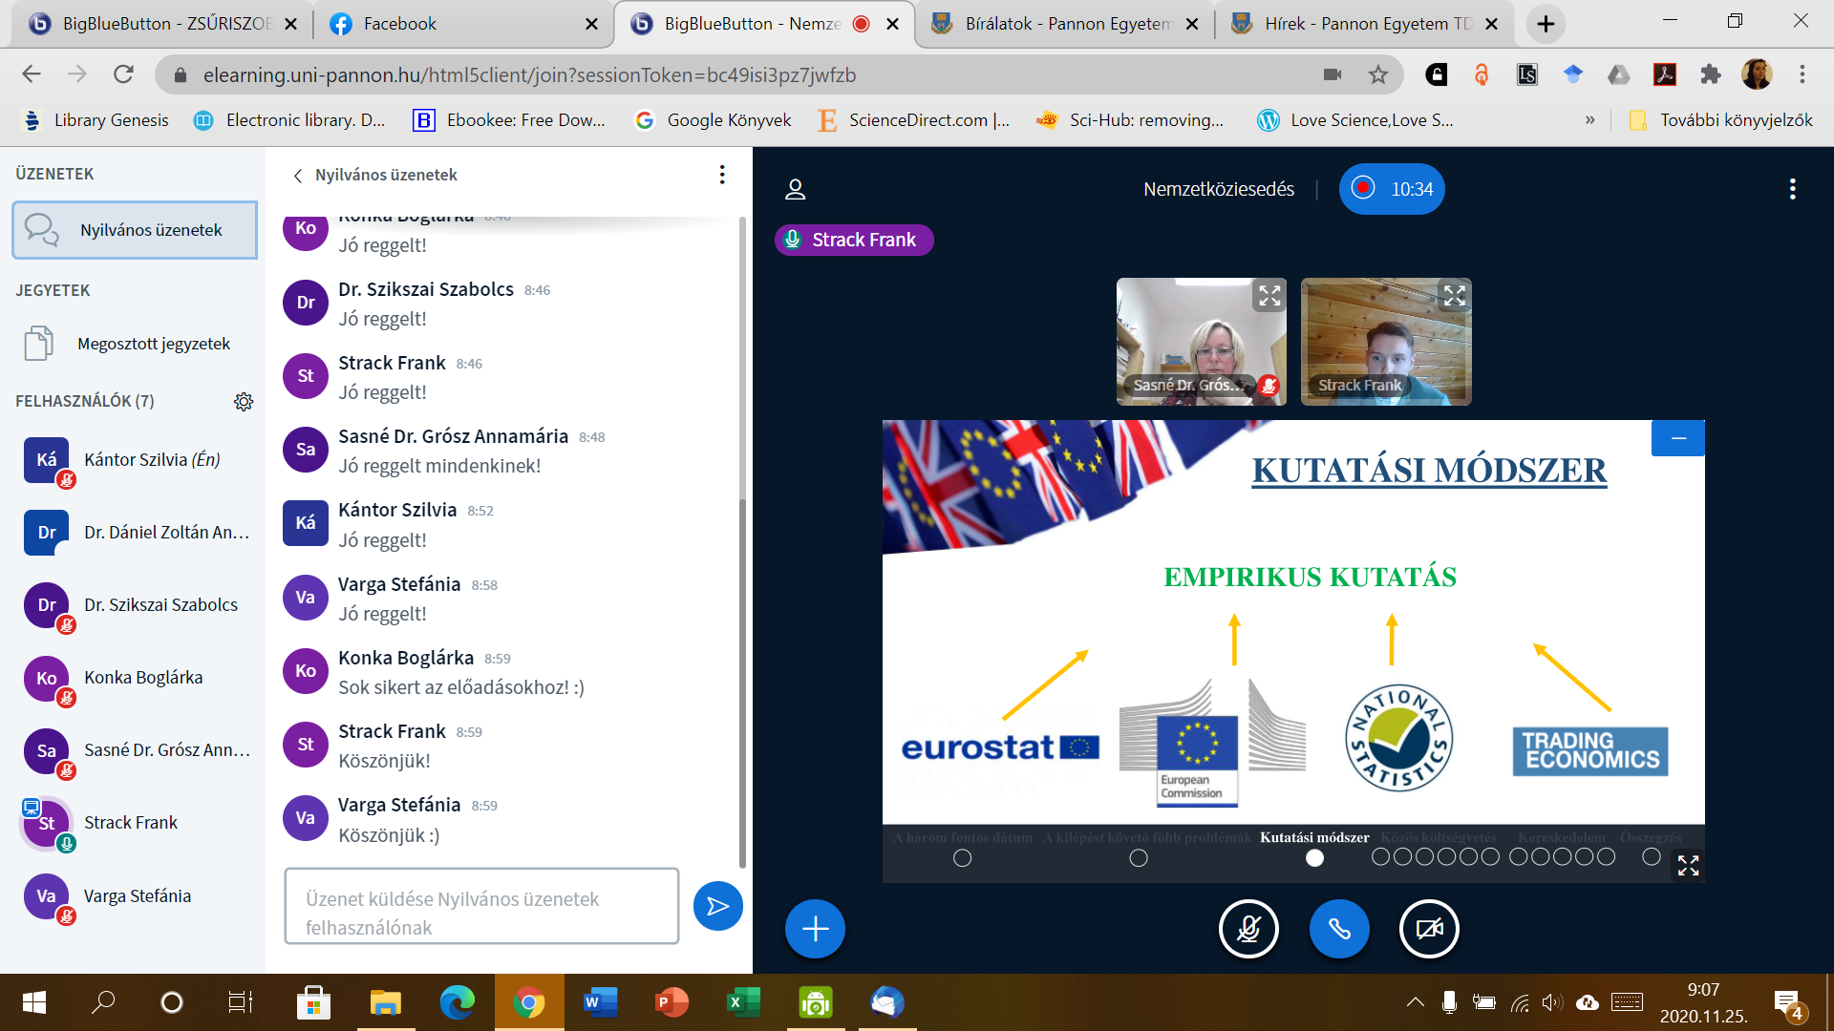The width and height of the screenshot is (1834, 1031).
Task: Make the presentation fullscreen
Action: tap(1688, 865)
